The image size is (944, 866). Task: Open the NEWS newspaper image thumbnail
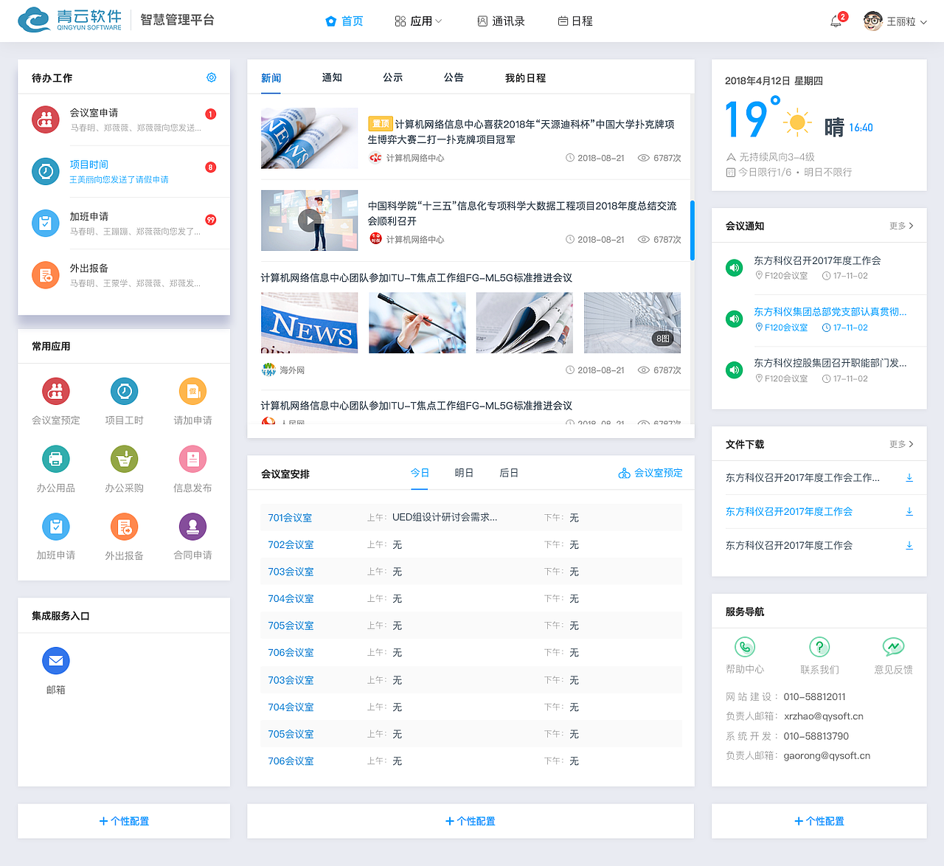(310, 322)
